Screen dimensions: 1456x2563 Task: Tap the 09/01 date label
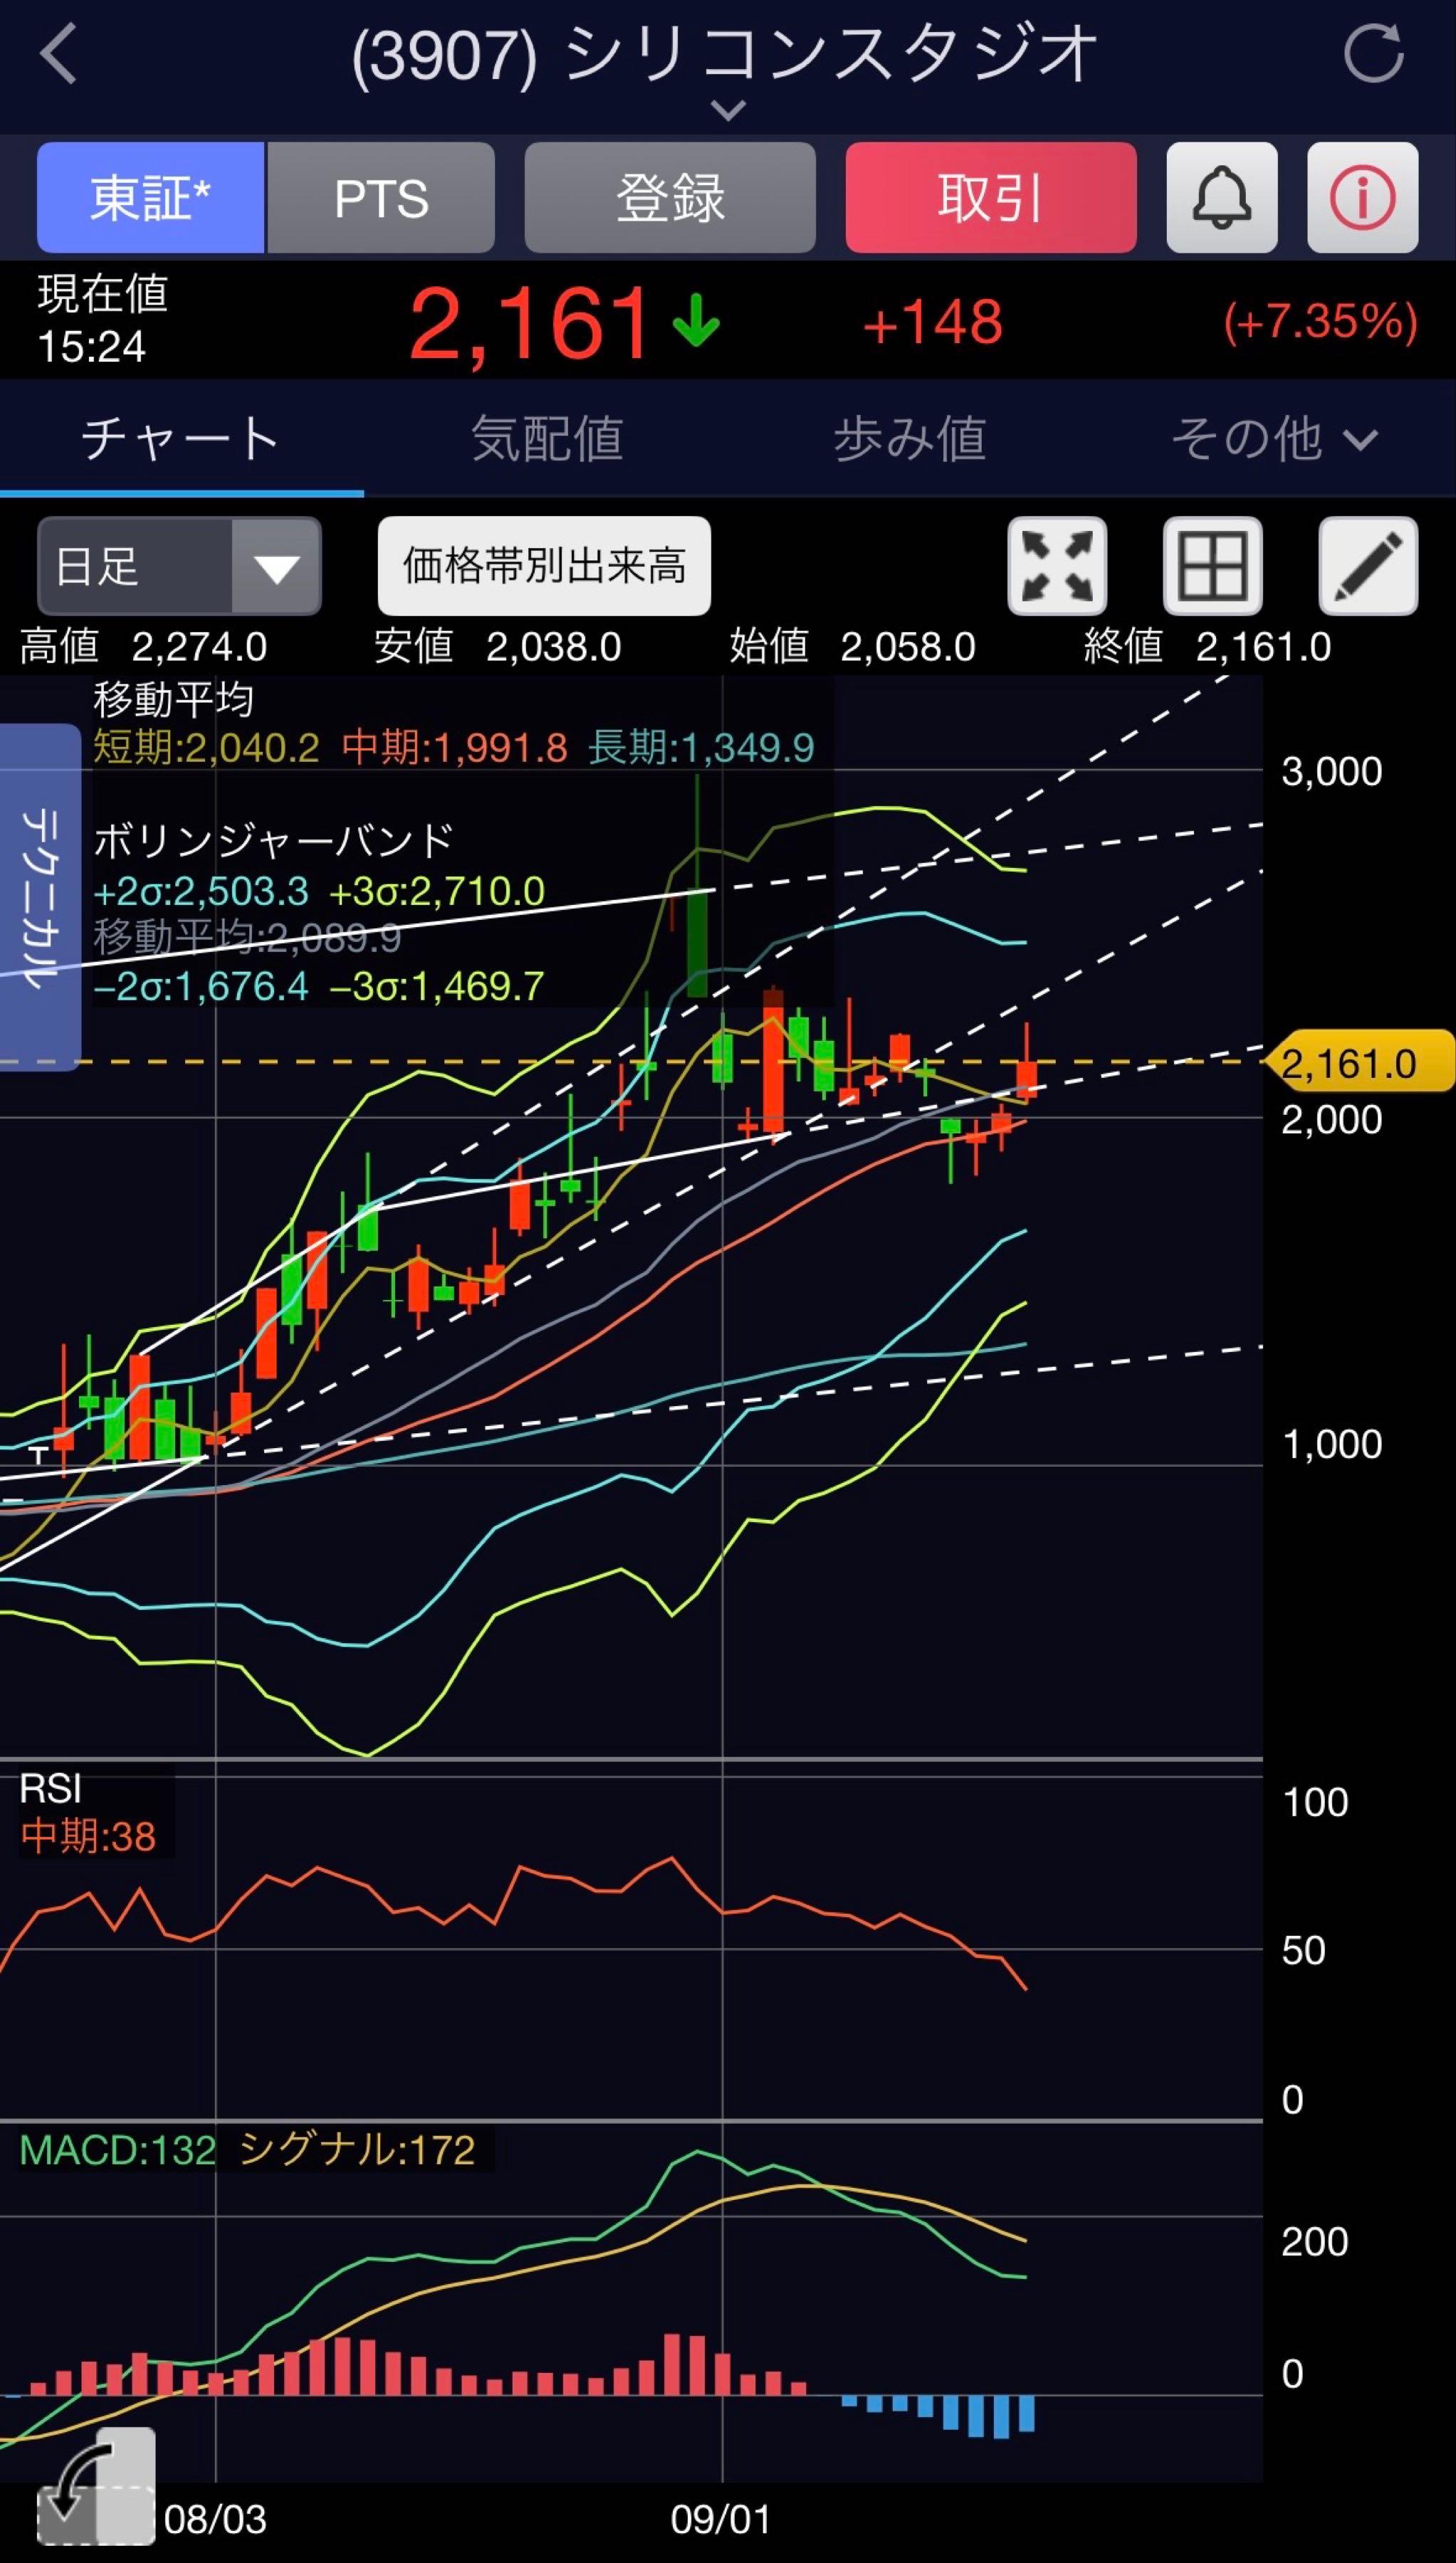tap(721, 2519)
